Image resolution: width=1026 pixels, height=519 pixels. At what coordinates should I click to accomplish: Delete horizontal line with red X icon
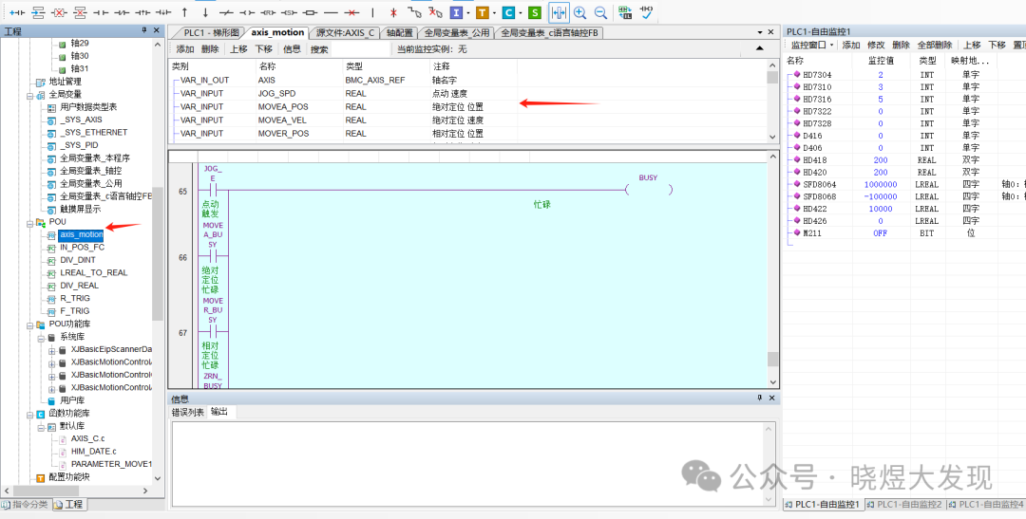(351, 12)
